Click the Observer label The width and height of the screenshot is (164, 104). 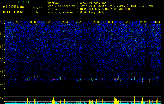click(x=53, y=3)
